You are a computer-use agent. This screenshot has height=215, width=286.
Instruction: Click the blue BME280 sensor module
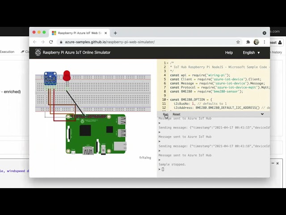[50, 78]
